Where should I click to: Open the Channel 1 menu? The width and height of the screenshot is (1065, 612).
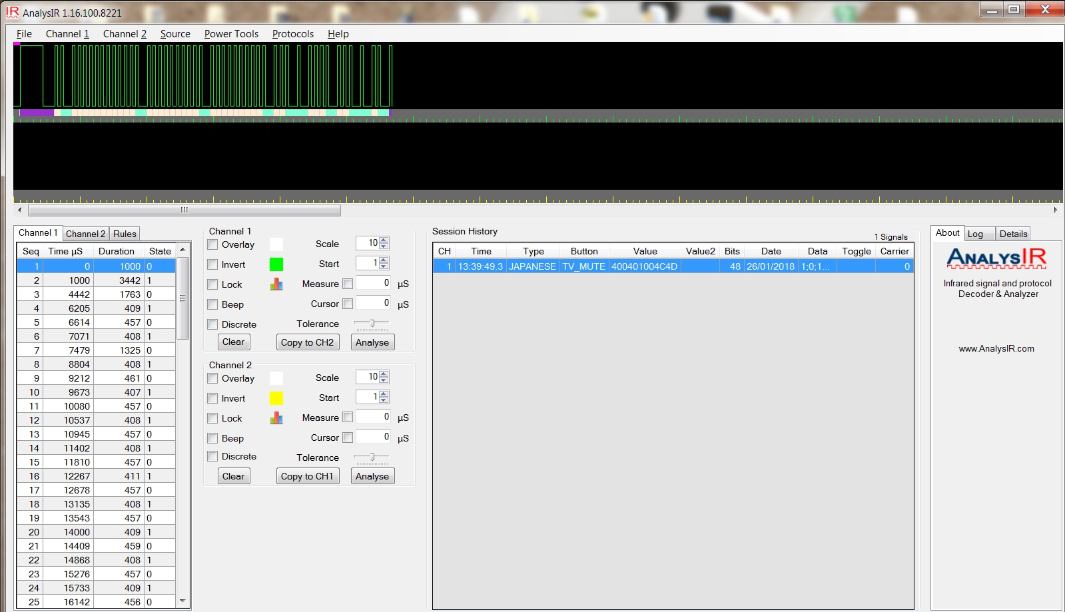(67, 34)
